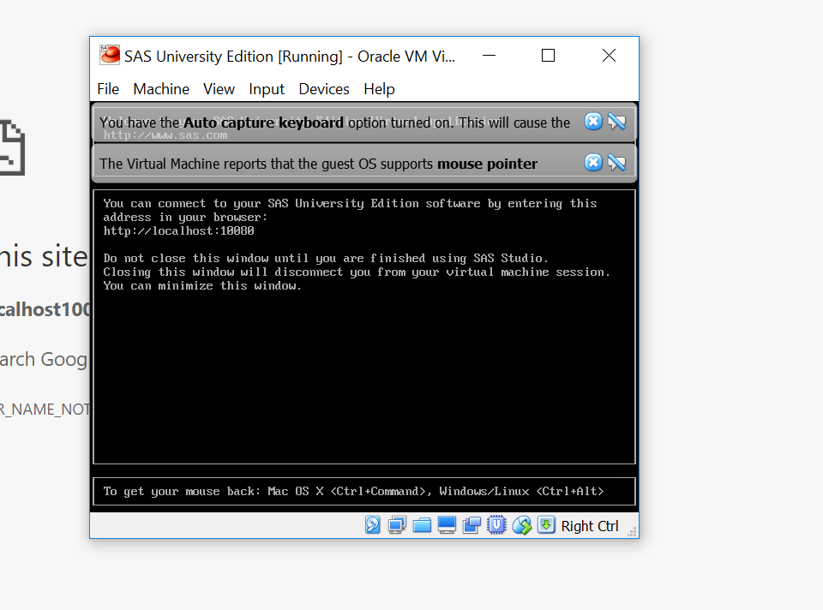Click the Right Ctrl host key label

coord(590,526)
